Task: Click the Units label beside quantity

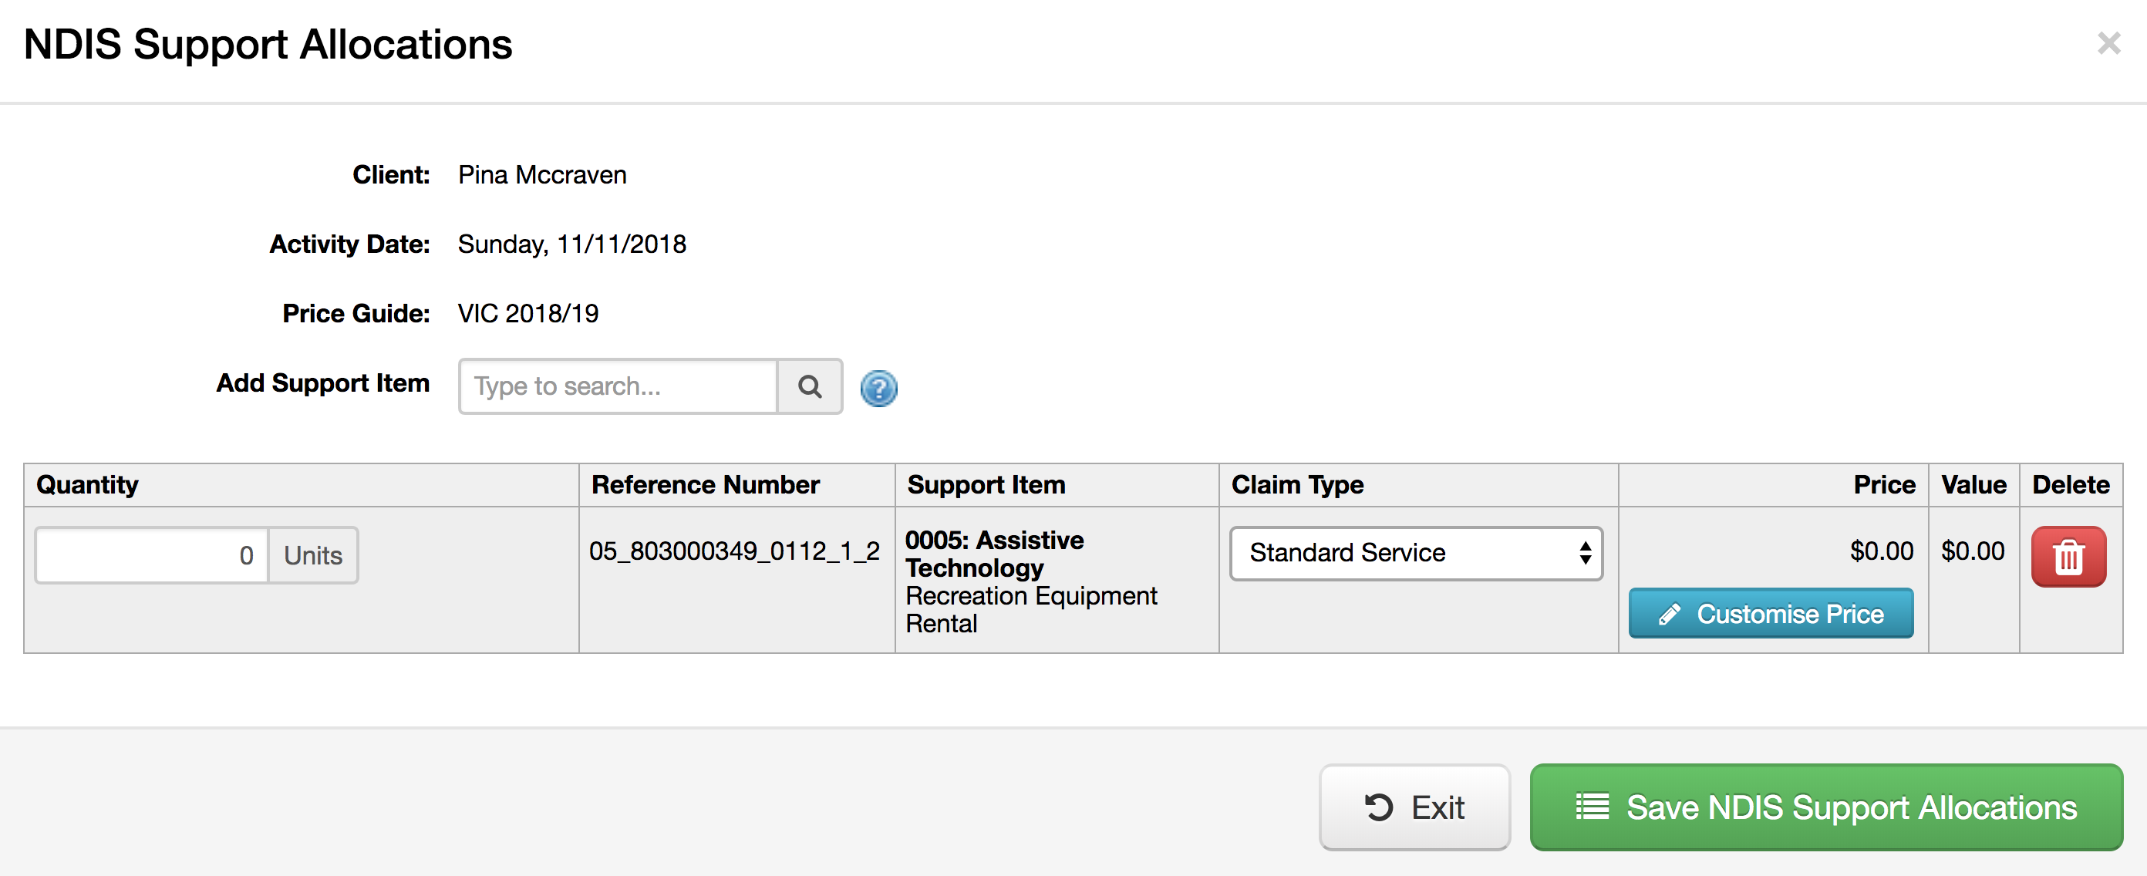Action: pyautogui.click(x=312, y=554)
